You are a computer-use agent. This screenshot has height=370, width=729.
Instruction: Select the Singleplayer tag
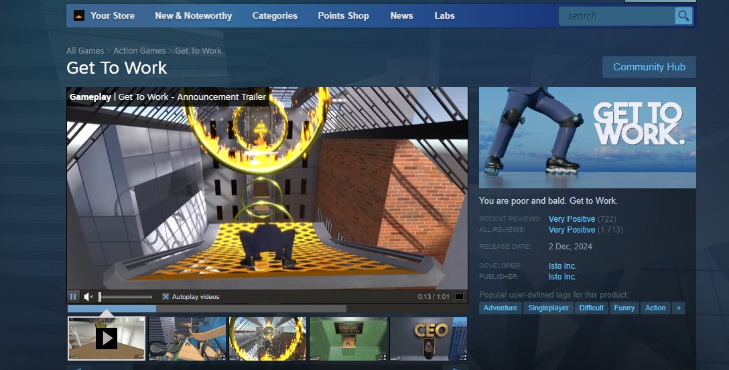coord(548,308)
